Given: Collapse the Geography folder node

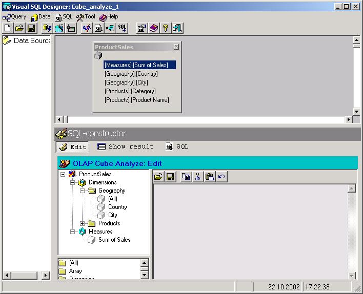Looking at the screenshot, I should coord(83,191).
